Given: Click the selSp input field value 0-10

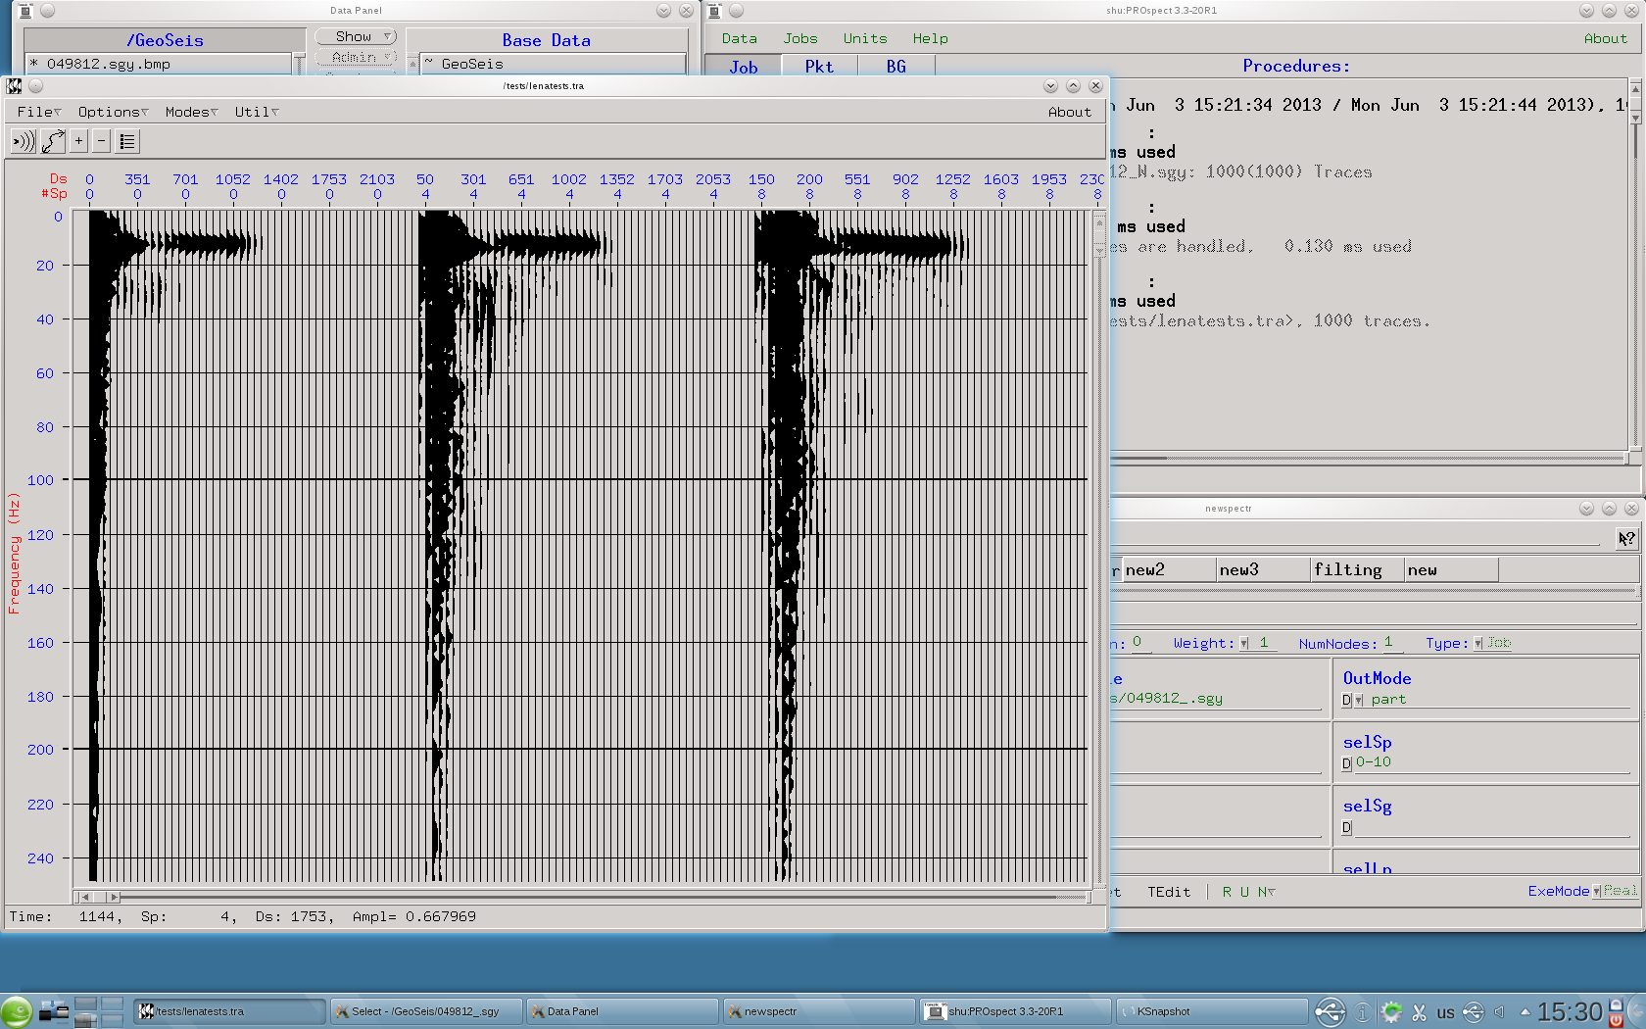Looking at the screenshot, I should tap(1374, 762).
